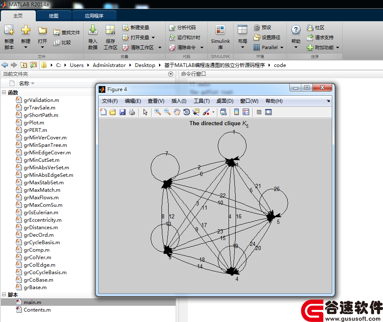This screenshot has height=322, width=383.
Task: Open 预设 (Preferences) gear icon
Action: click(x=257, y=27)
